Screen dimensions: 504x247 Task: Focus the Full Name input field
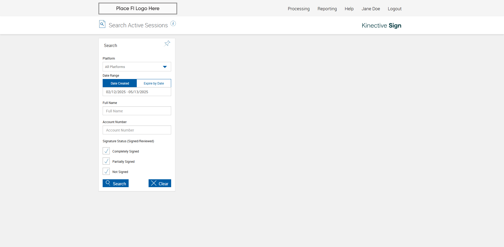pyautogui.click(x=137, y=111)
